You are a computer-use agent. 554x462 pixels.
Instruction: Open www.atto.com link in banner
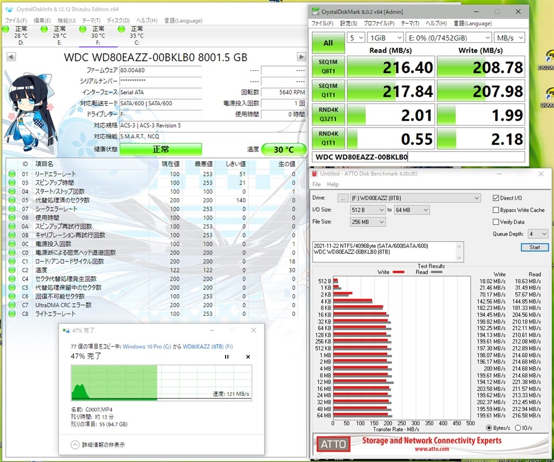(432, 449)
